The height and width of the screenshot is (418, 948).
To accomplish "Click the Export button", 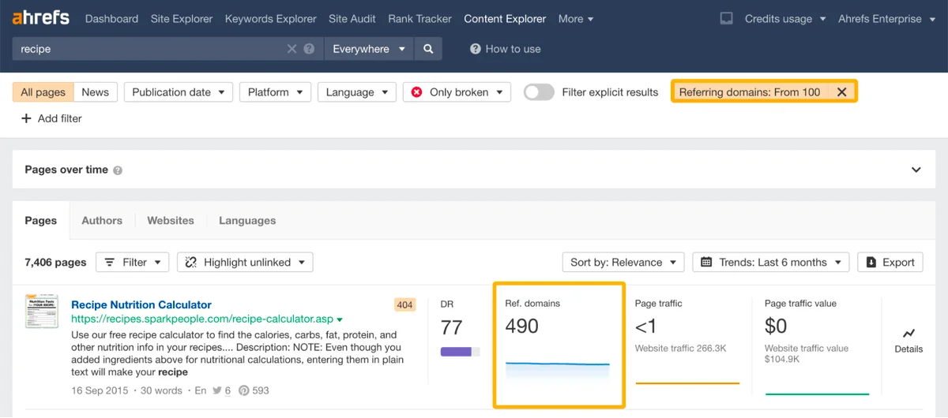I will pyautogui.click(x=890, y=263).
